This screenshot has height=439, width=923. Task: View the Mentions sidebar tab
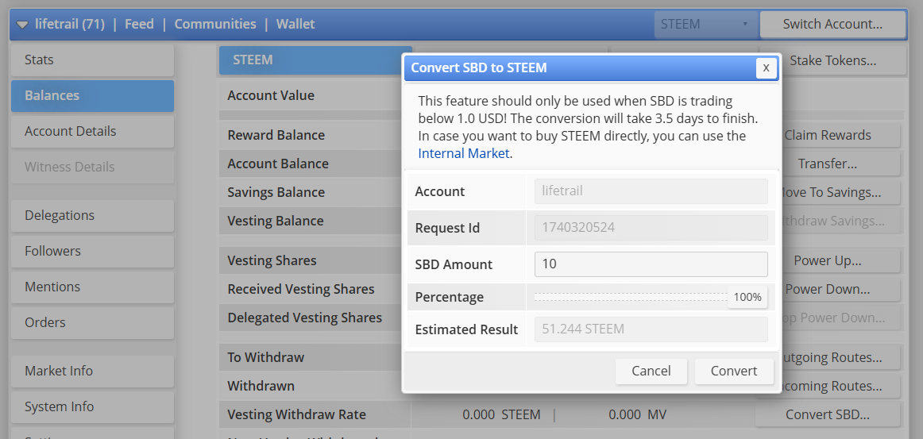[x=92, y=287]
